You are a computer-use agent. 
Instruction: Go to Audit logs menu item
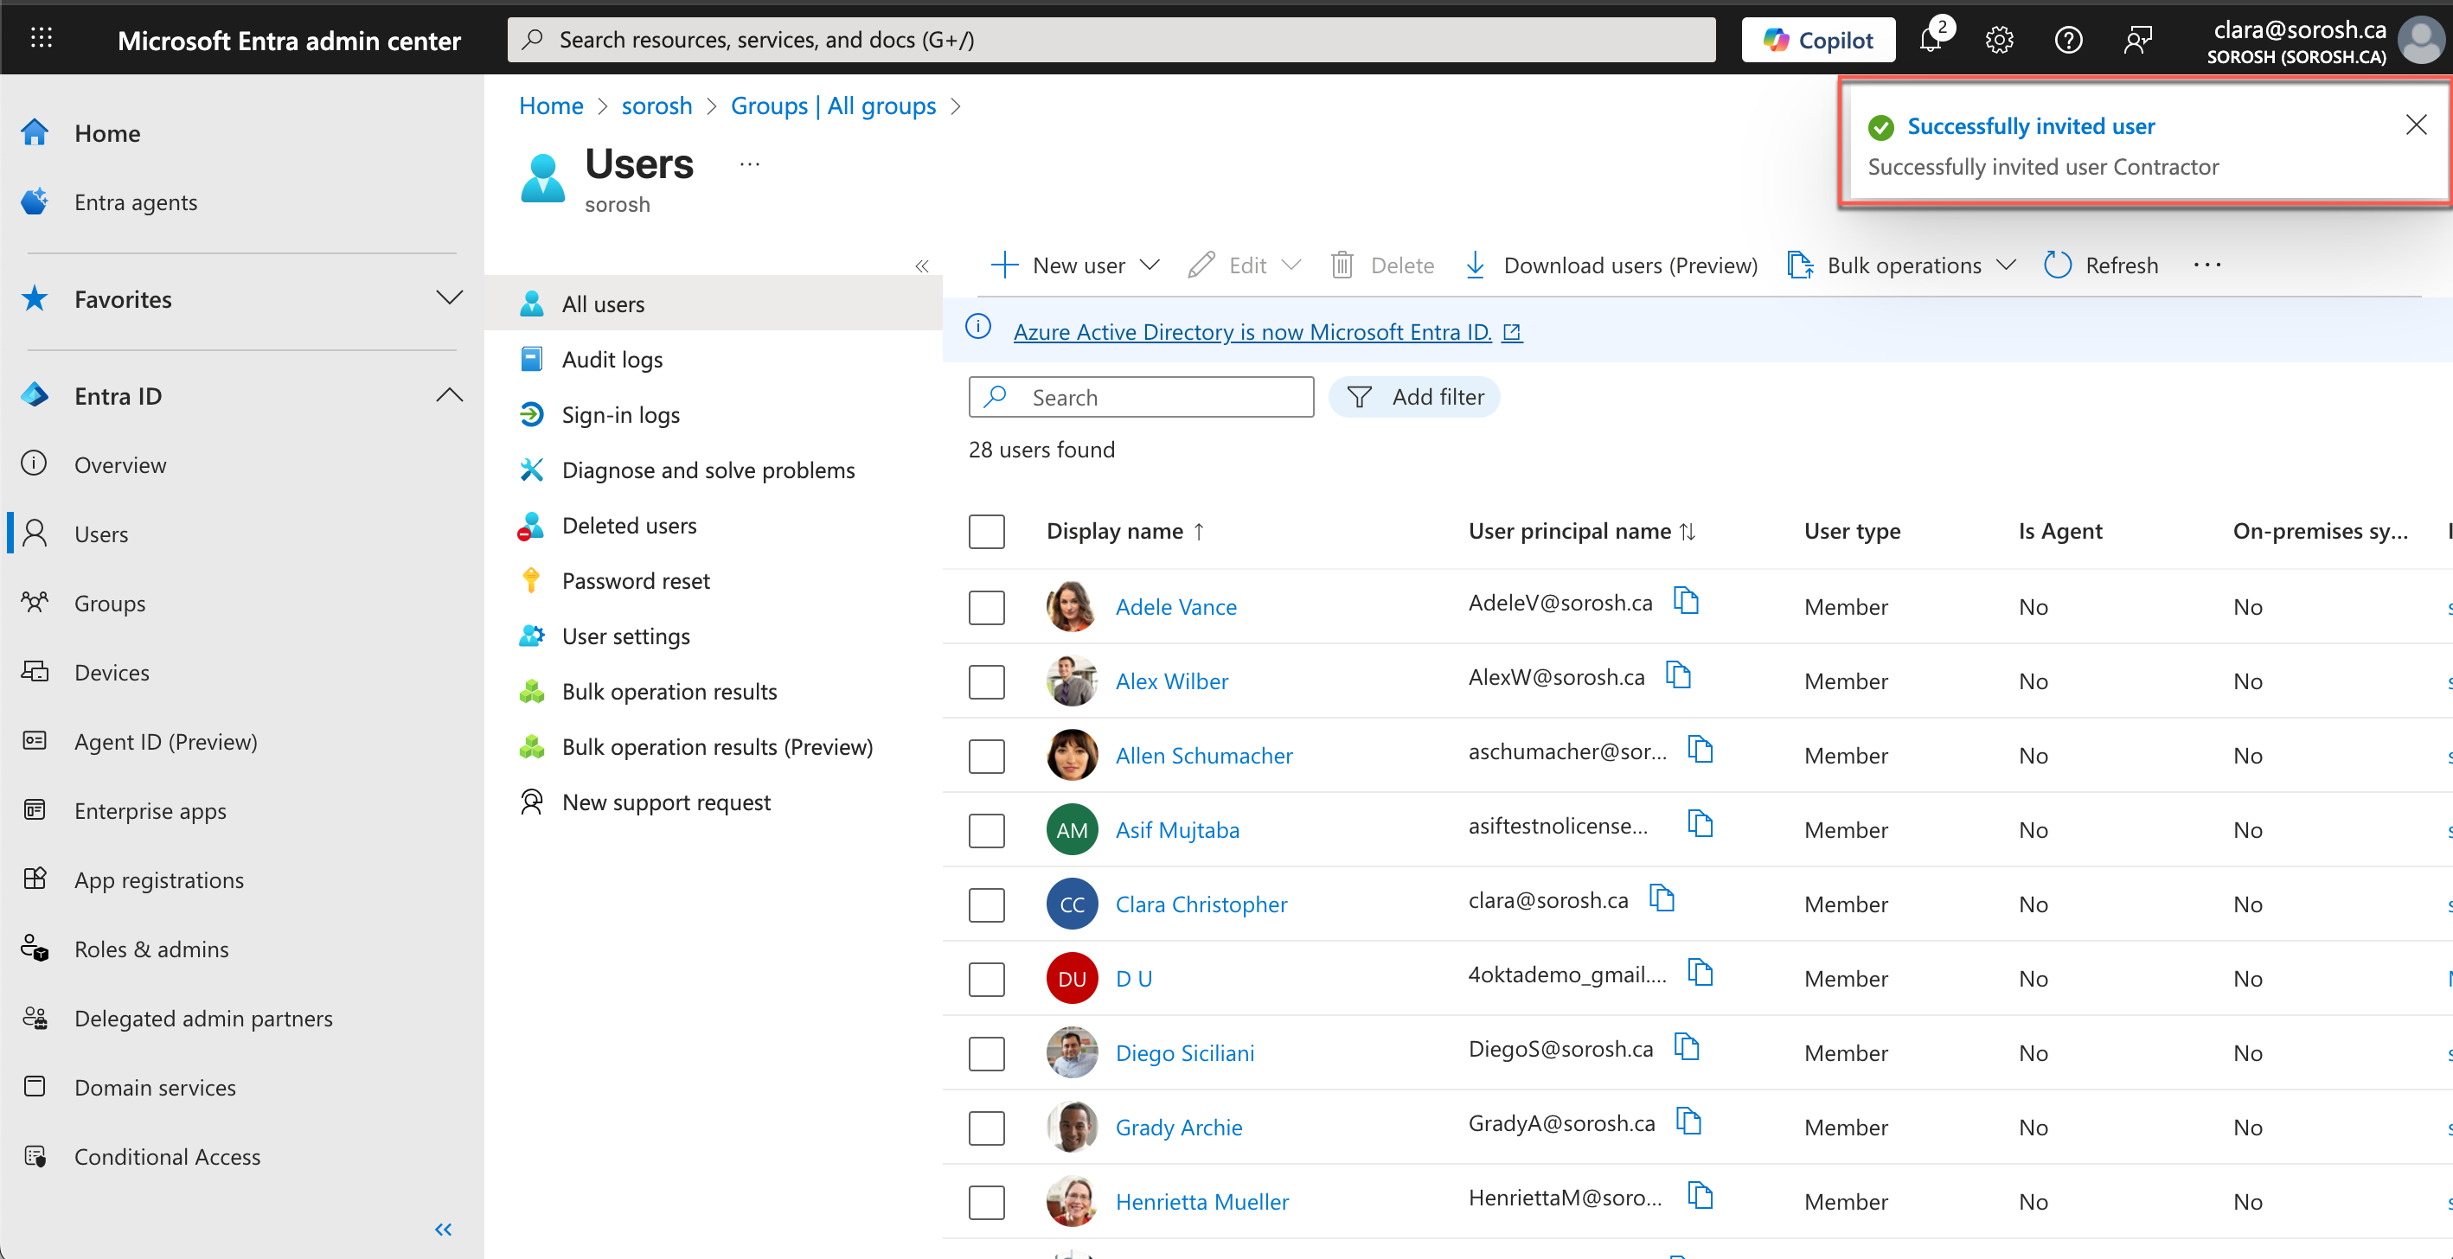612,360
